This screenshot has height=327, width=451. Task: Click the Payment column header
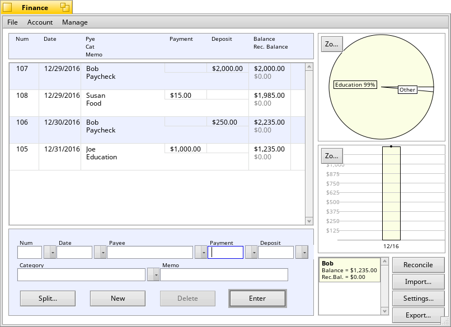pyautogui.click(x=181, y=39)
